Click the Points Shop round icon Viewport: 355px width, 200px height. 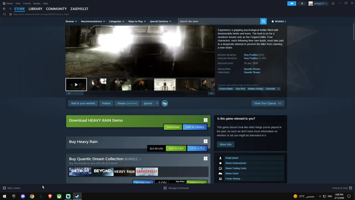point(165,103)
